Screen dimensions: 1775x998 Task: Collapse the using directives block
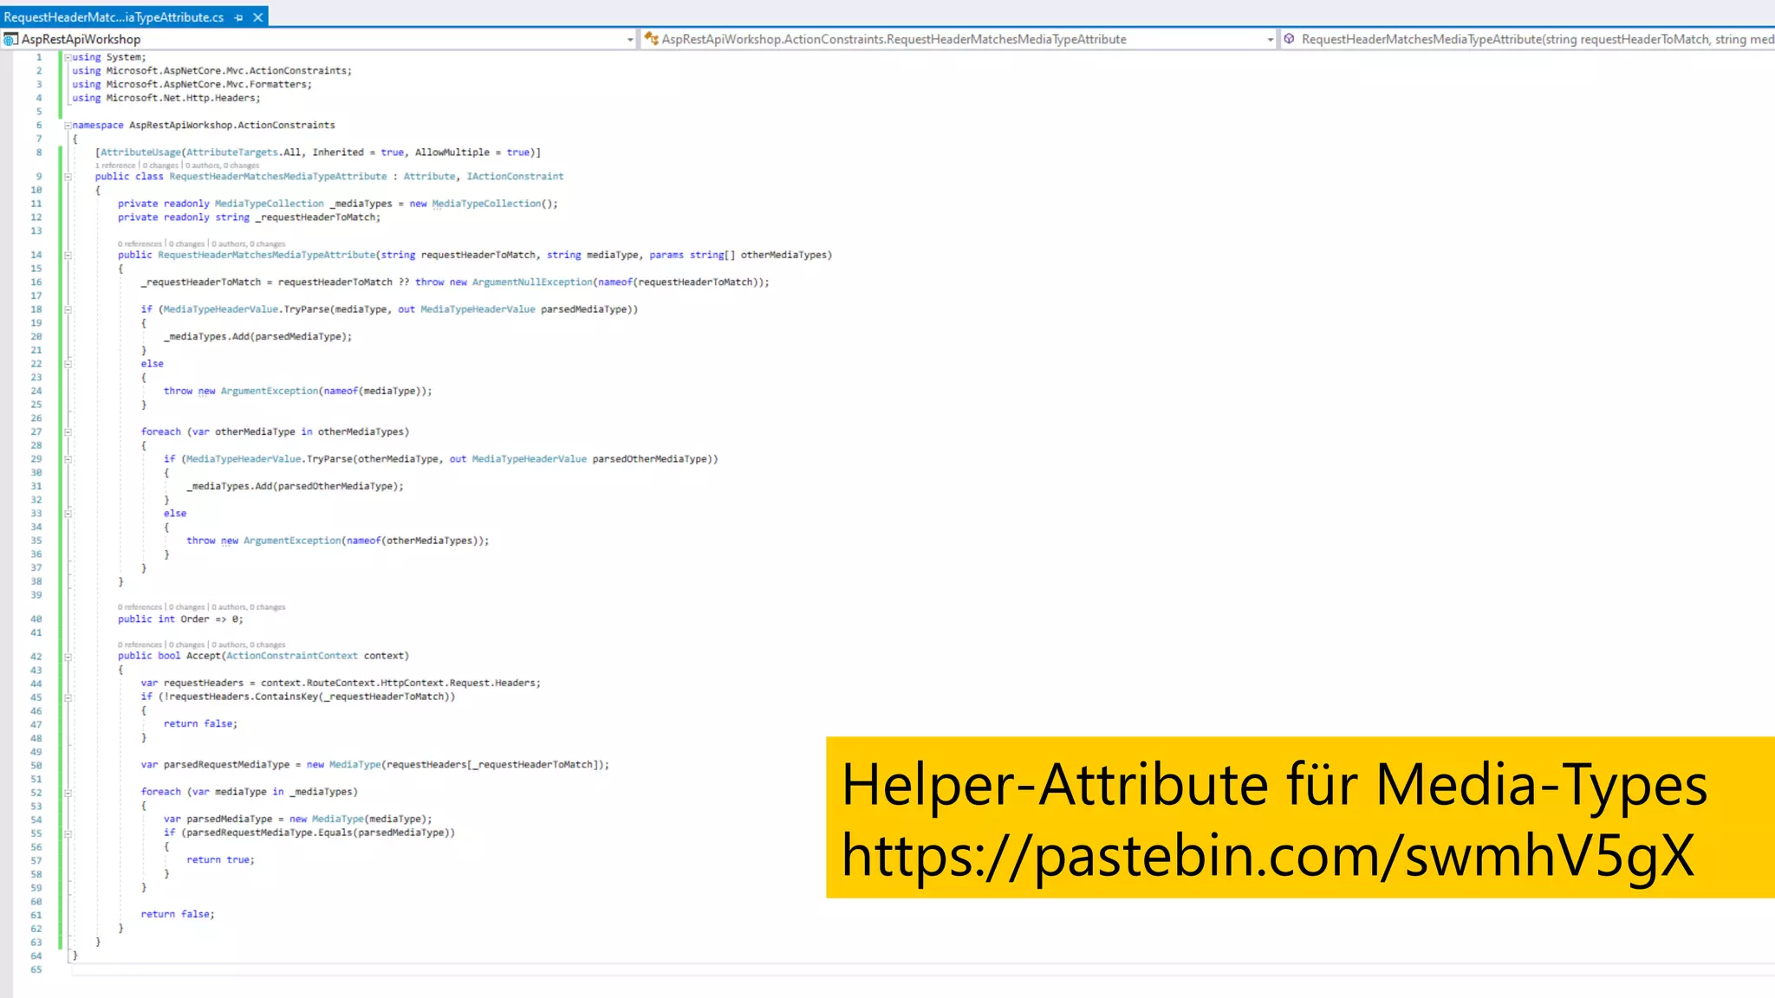[x=68, y=57]
